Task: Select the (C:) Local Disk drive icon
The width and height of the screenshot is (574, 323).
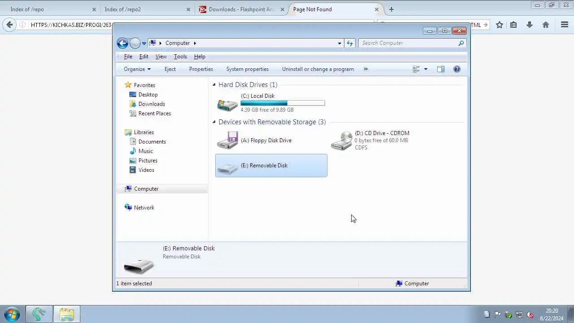Action: coord(227,105)
